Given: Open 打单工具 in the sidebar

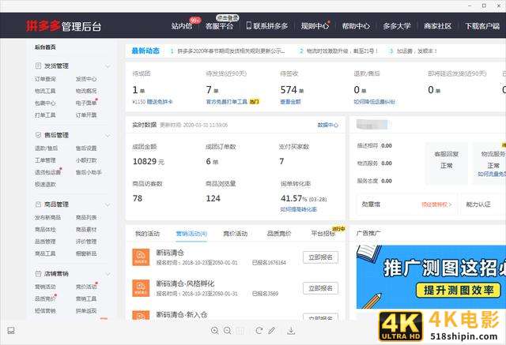Looking at the screenshot, I should point(45,115).
